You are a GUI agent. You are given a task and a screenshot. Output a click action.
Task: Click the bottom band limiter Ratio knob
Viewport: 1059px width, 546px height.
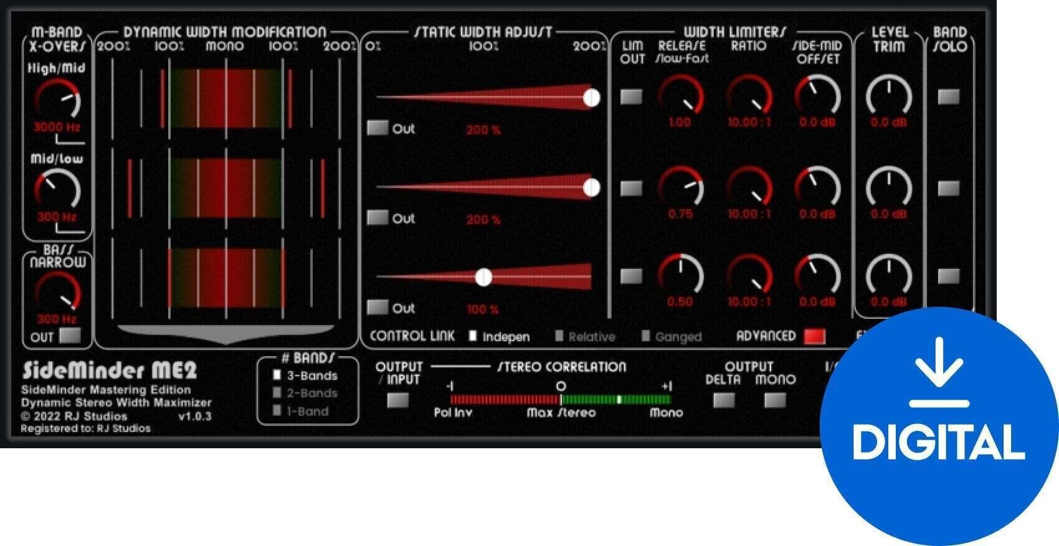pos(749,275)
